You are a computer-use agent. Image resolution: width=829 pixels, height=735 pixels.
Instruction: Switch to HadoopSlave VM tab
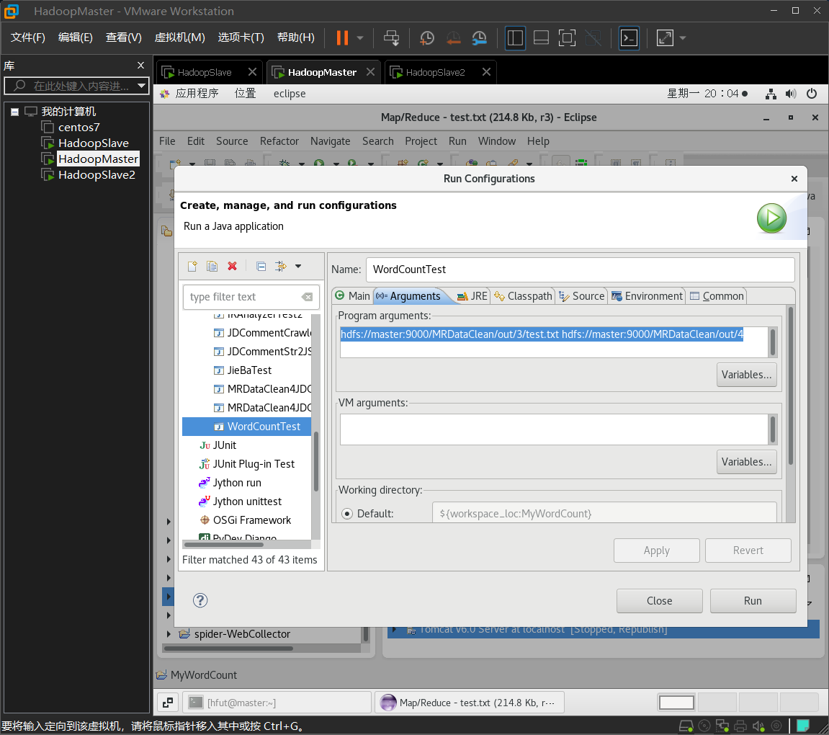205,72
